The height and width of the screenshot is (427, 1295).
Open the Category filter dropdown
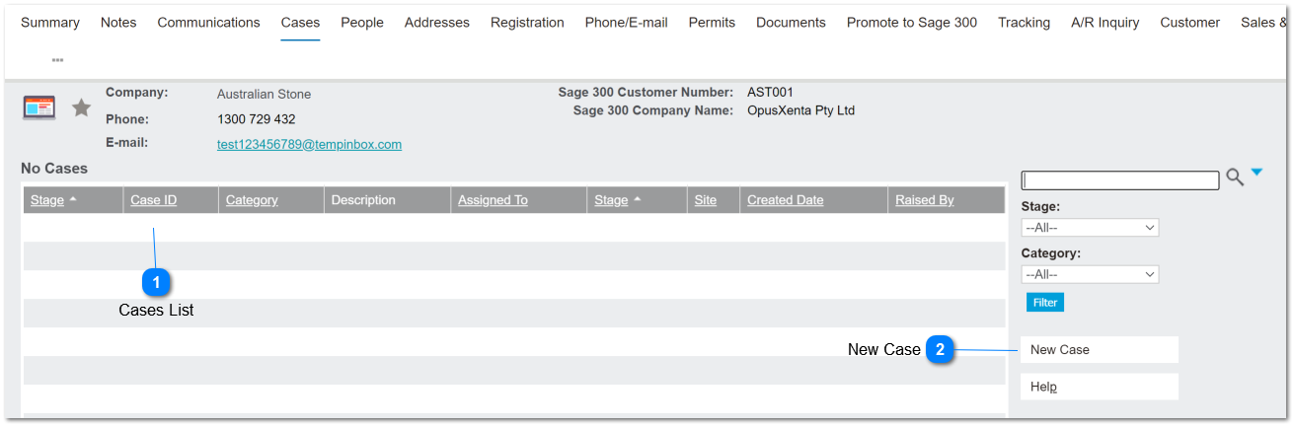(1090, 275)
